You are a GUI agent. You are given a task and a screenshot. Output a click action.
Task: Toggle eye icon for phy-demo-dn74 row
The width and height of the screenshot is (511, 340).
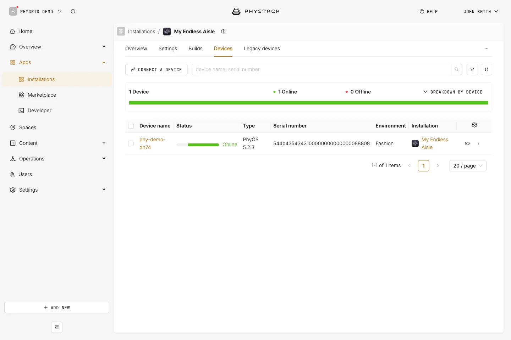pyautogui.click(x=467, y=143)
